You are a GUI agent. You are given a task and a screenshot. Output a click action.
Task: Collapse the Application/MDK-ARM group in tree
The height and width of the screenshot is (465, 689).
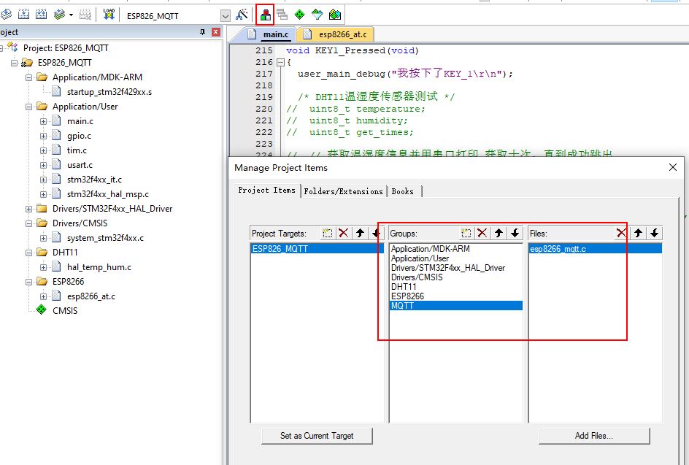point(28,77)
